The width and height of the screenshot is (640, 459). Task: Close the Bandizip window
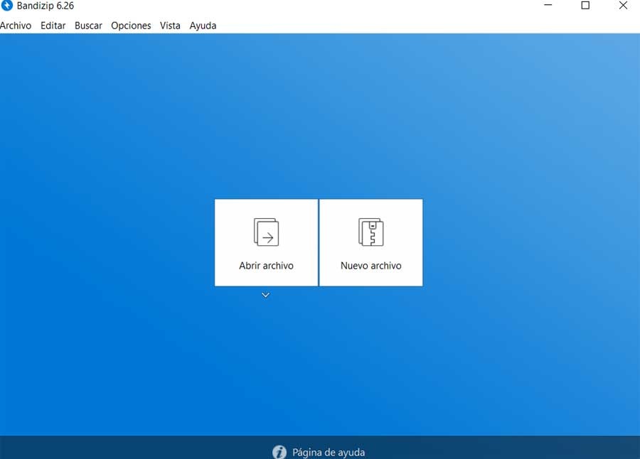[x=623, y=5]
